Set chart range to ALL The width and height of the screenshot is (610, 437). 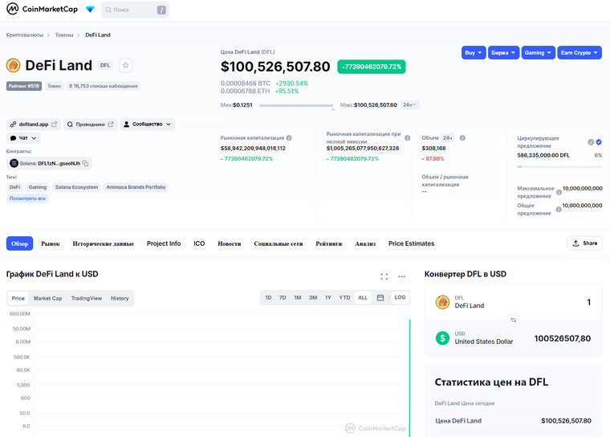pos(363,297)
